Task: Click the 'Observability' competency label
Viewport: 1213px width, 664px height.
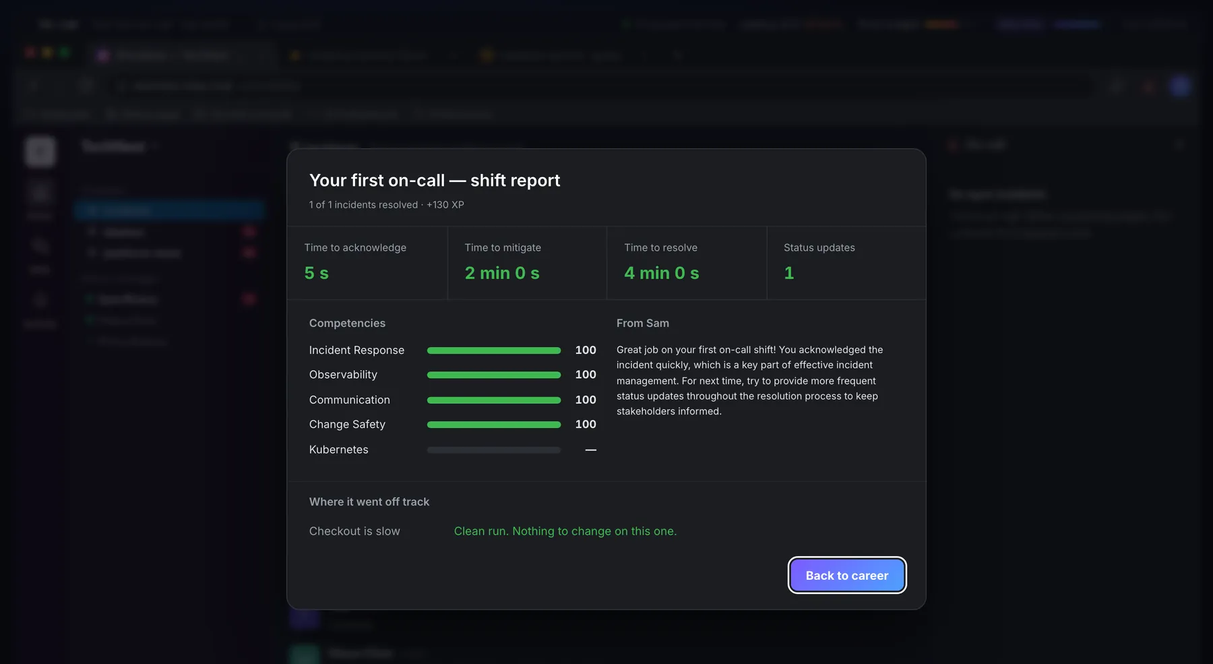Action: click(x=343, y=374)
